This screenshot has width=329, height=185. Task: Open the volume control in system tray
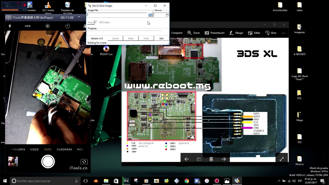[x=294, y=181]
